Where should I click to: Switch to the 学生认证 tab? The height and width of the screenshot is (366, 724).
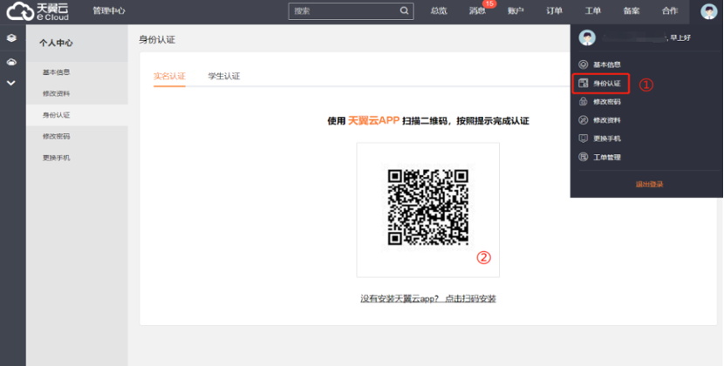[x=223, y=77]
